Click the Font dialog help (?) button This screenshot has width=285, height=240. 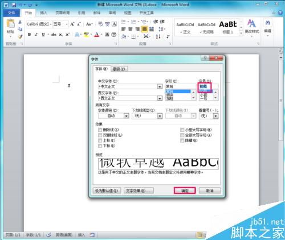point(205,58)
